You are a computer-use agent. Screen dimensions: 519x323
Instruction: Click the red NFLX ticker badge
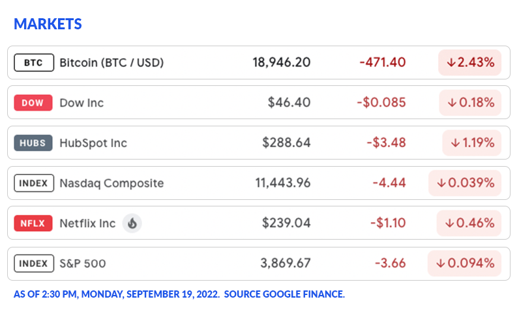tap(33, 223)
